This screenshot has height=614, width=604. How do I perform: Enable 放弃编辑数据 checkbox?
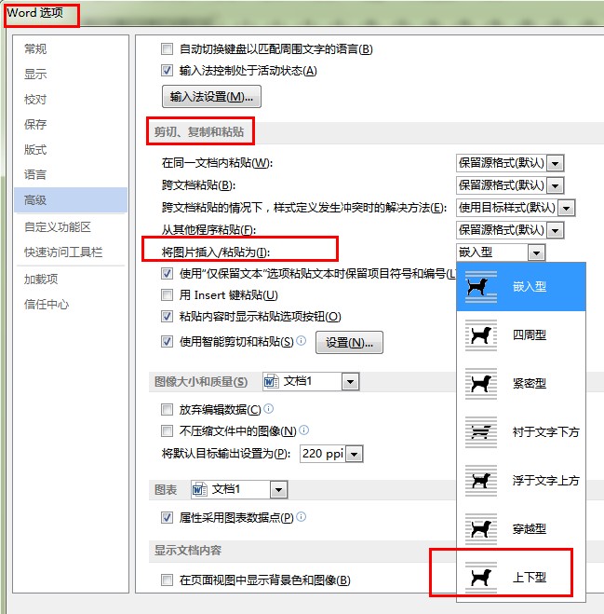tap(167, 410)
